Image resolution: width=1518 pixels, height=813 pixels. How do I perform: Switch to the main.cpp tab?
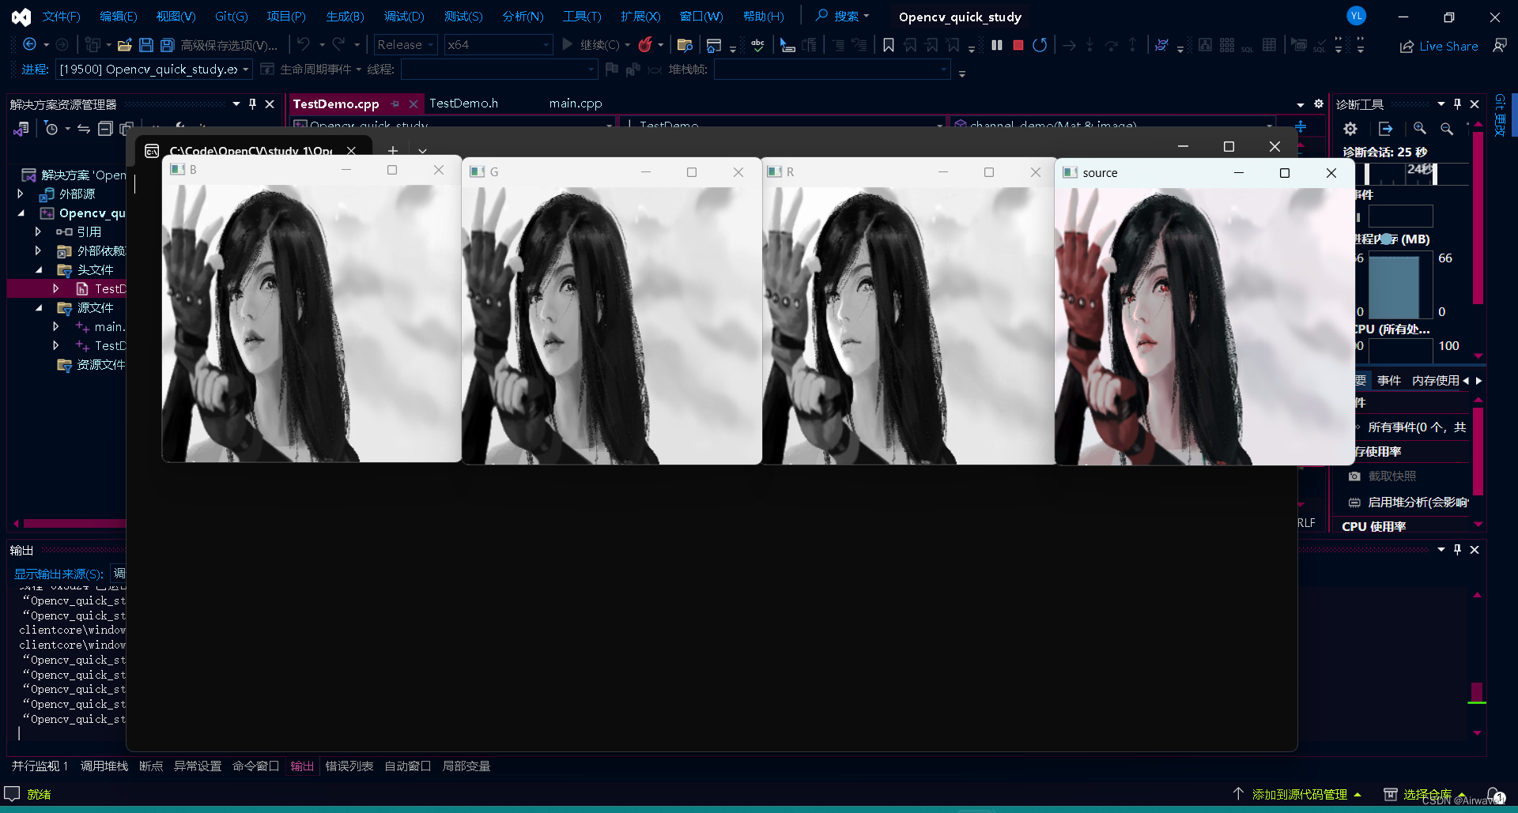(576, 104)
